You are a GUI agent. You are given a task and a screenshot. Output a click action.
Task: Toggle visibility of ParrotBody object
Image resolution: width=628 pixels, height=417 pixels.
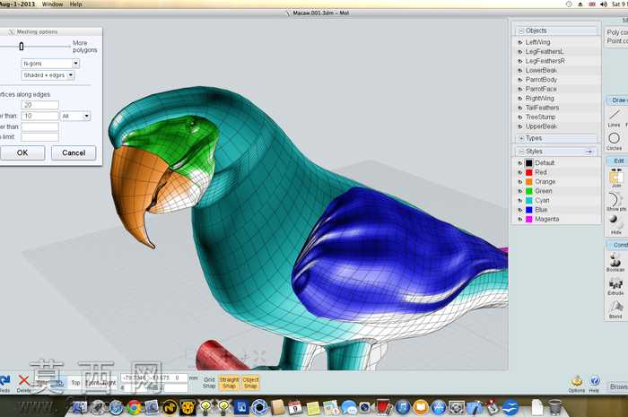coord(519,80)
